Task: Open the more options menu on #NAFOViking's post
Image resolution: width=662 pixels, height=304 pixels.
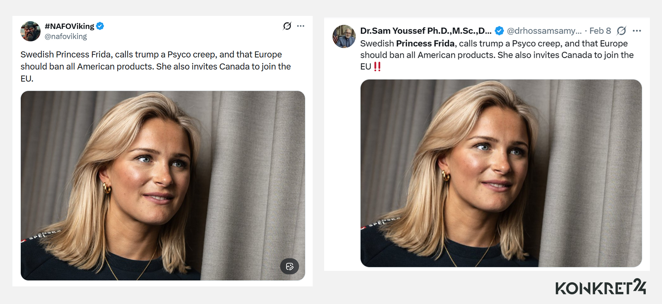Action: coord(301,26)
